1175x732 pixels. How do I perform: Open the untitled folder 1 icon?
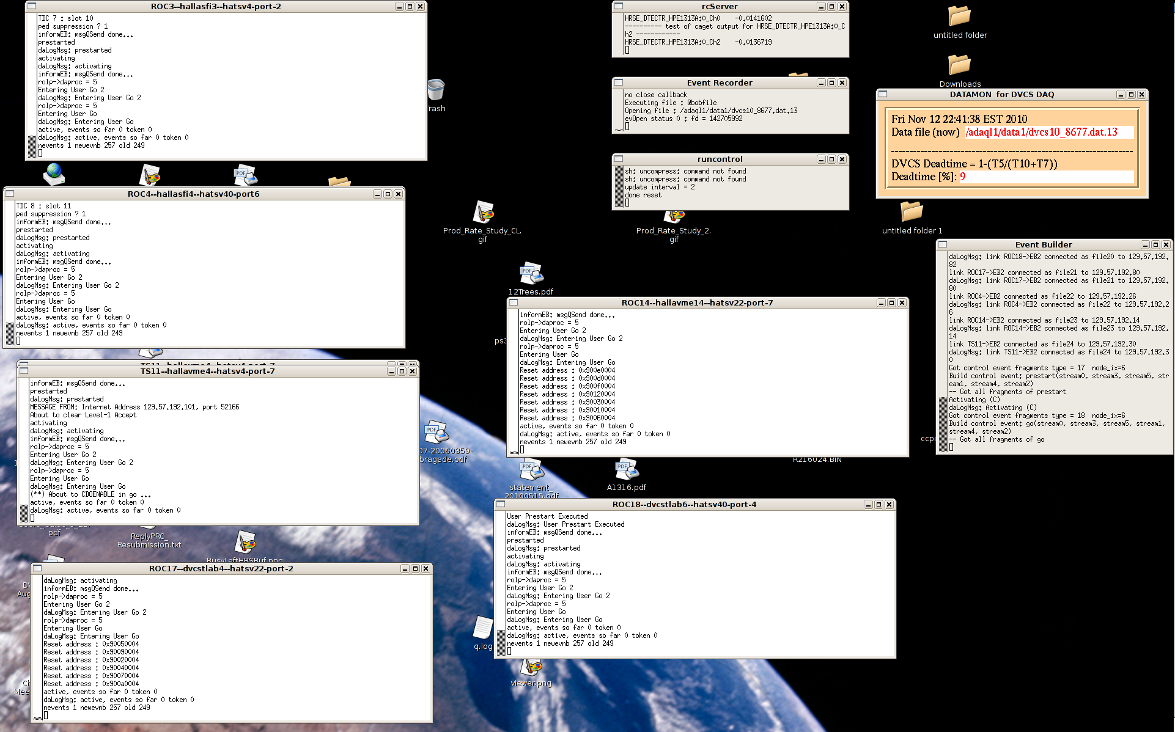tap(912, 211)
